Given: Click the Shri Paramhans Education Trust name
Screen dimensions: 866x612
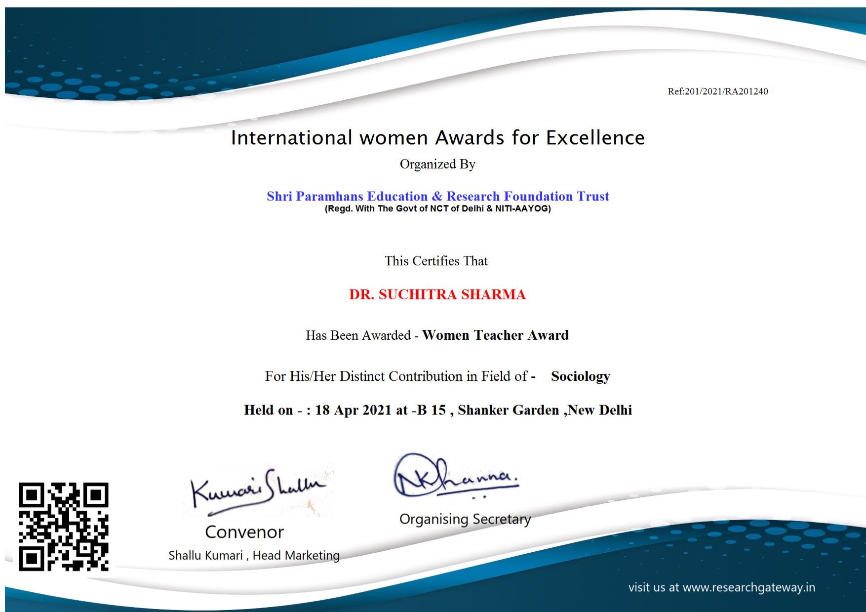Looking at the screenshot, I should [437, 196].
